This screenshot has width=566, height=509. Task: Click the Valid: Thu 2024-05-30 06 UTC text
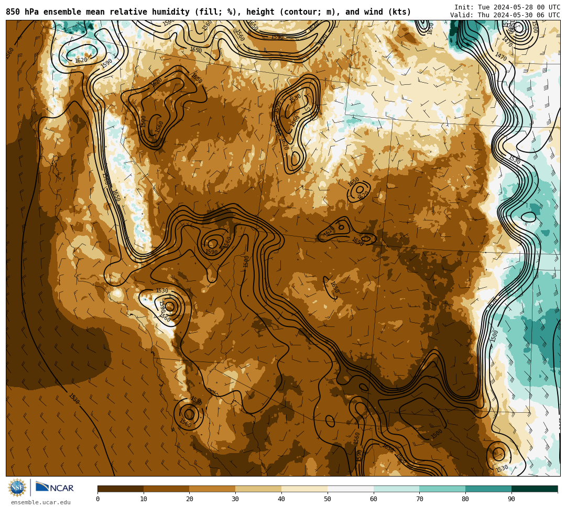click(505, 15)
